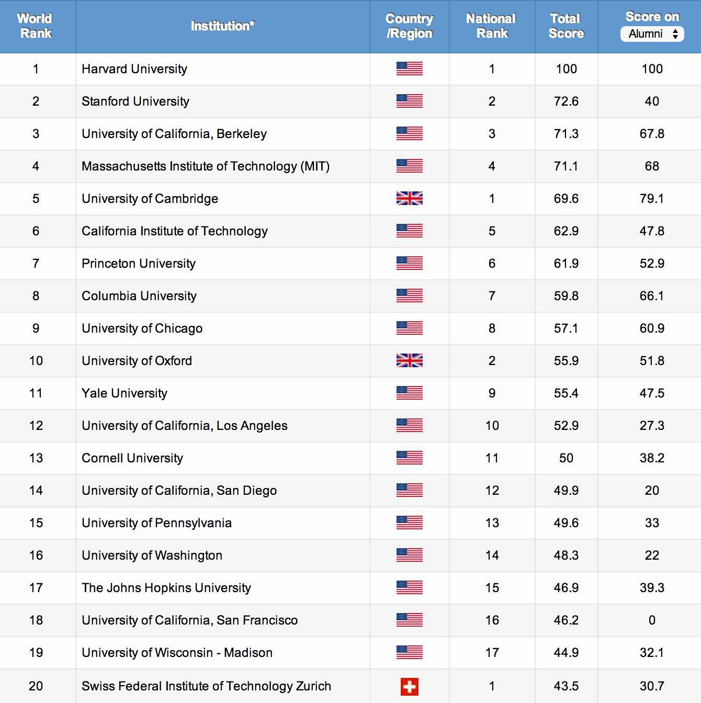Click Wisconsin's national rank 17
Viewport: 701px width, 703px height.
tap(492, 653)
